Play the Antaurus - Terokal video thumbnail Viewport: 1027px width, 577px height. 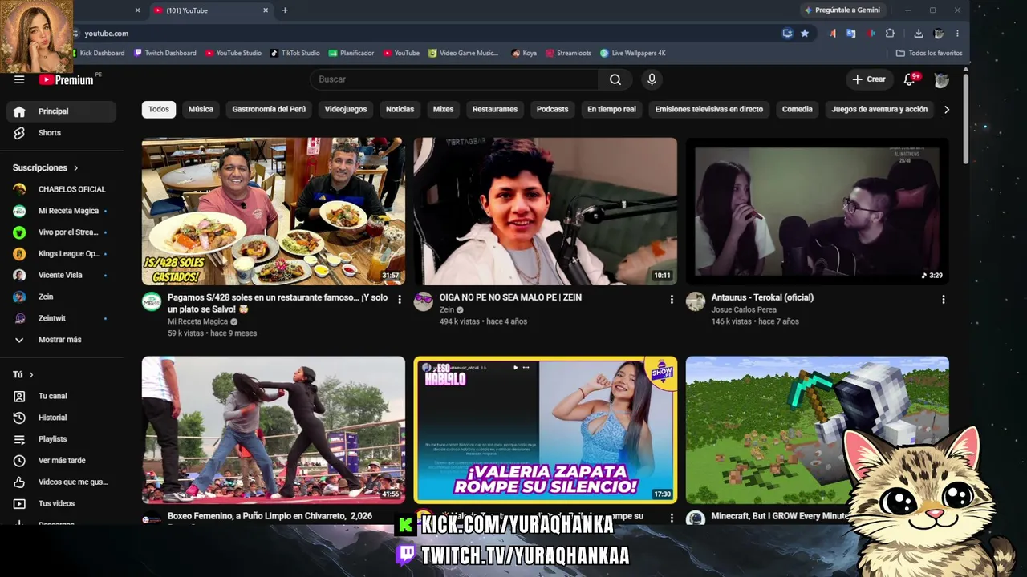818,212
